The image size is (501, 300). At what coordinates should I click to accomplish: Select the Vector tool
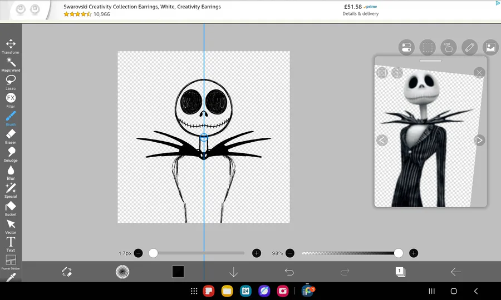click(11, 227)
